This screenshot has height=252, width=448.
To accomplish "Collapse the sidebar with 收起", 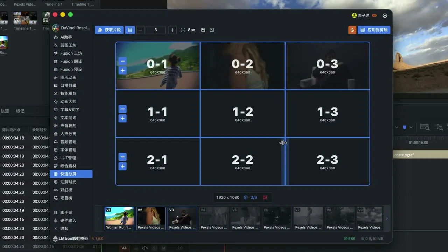I will tap(71, 229).
